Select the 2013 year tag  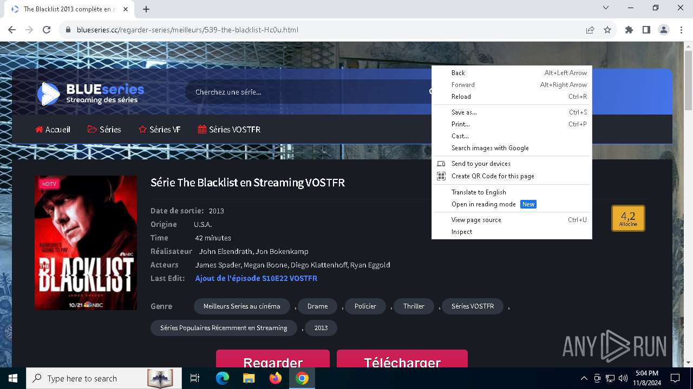pyautogui.click(x=321, y=327)
